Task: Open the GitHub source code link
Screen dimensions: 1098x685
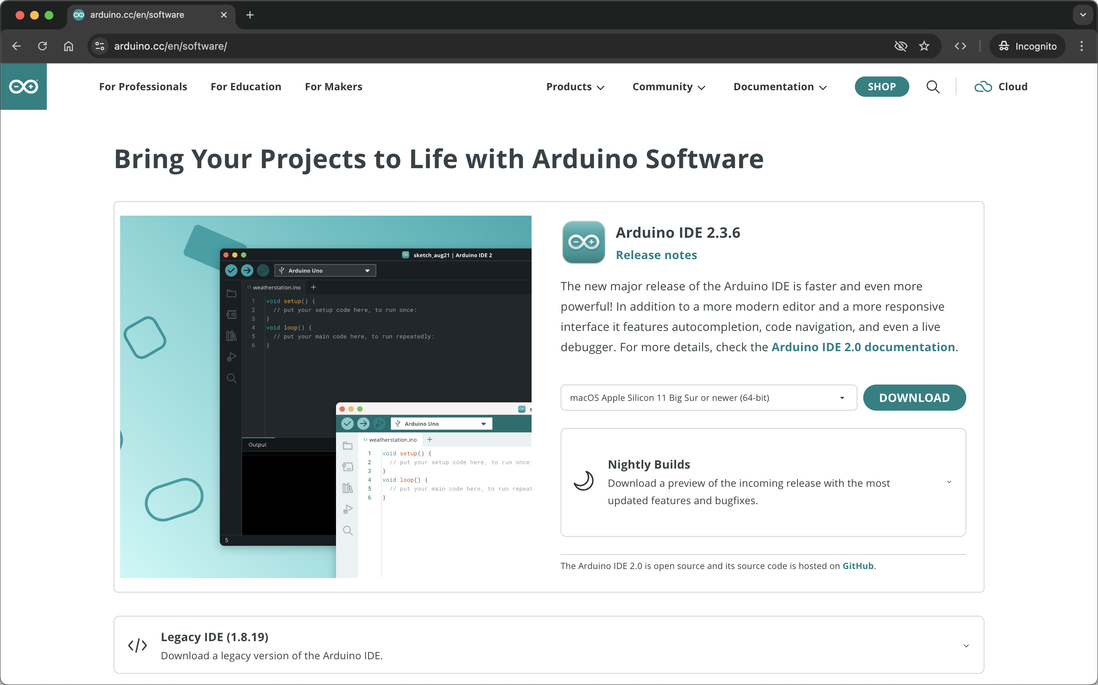Action: click(858, 566)
